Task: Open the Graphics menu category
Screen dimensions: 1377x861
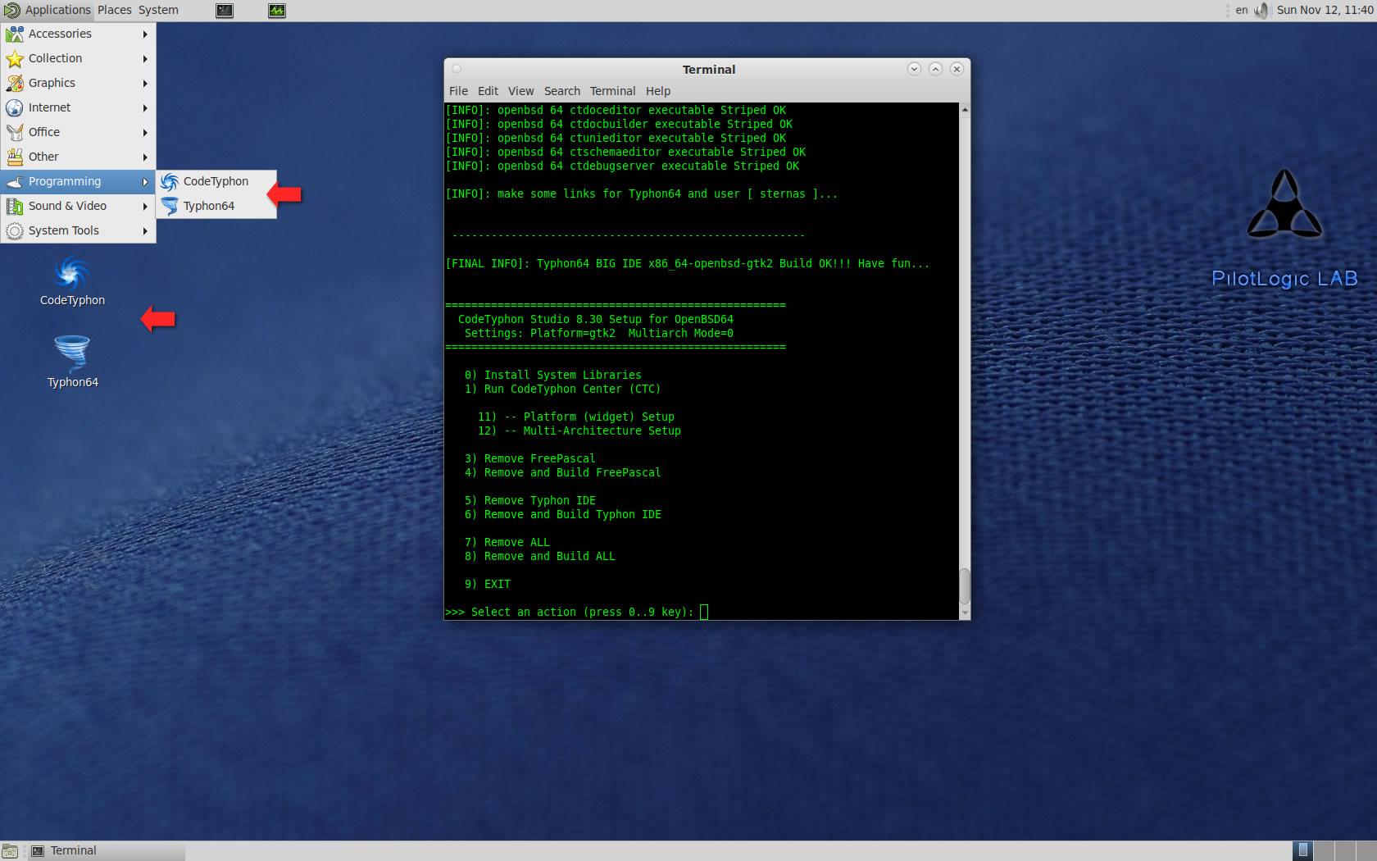Action: coord(78,83)
